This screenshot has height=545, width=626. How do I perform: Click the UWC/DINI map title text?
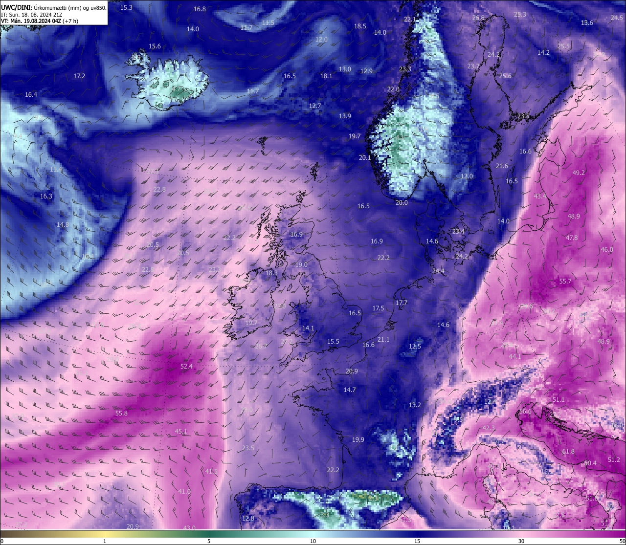pos(53,7)
